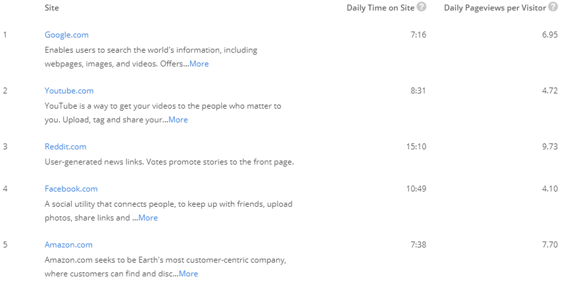Open the Youtube.com site link
The width and height of the screenshot is (567, 283).
click(x=69, y=90)
